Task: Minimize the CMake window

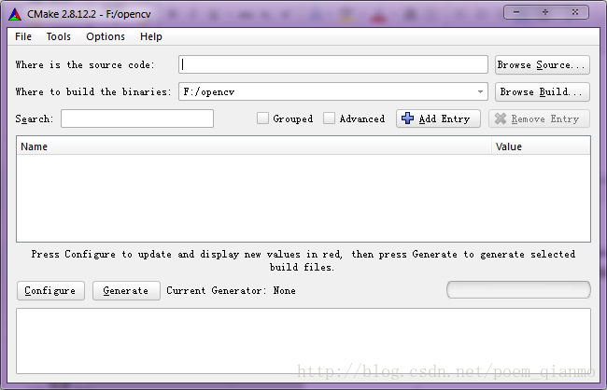Action: point(516,12)
